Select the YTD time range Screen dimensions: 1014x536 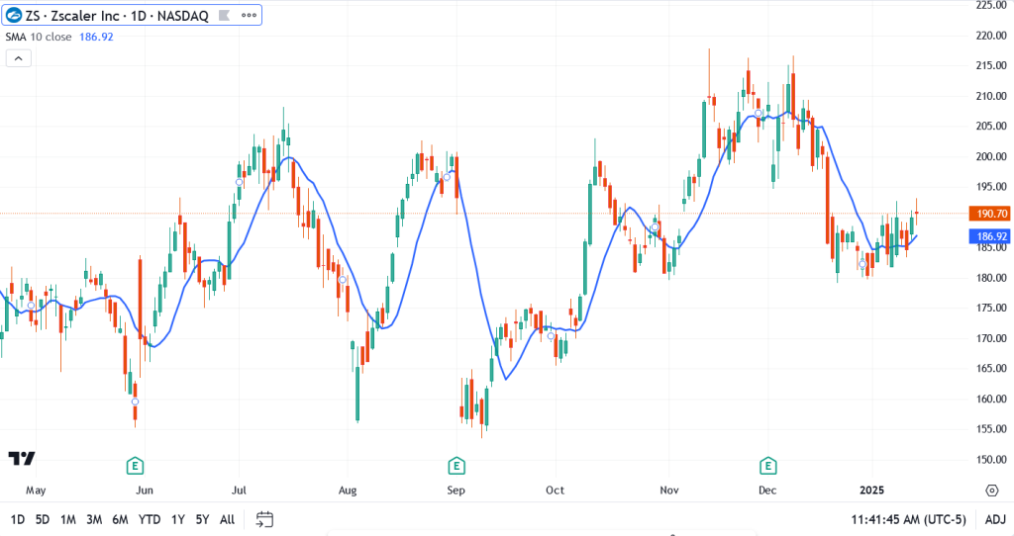149,519
